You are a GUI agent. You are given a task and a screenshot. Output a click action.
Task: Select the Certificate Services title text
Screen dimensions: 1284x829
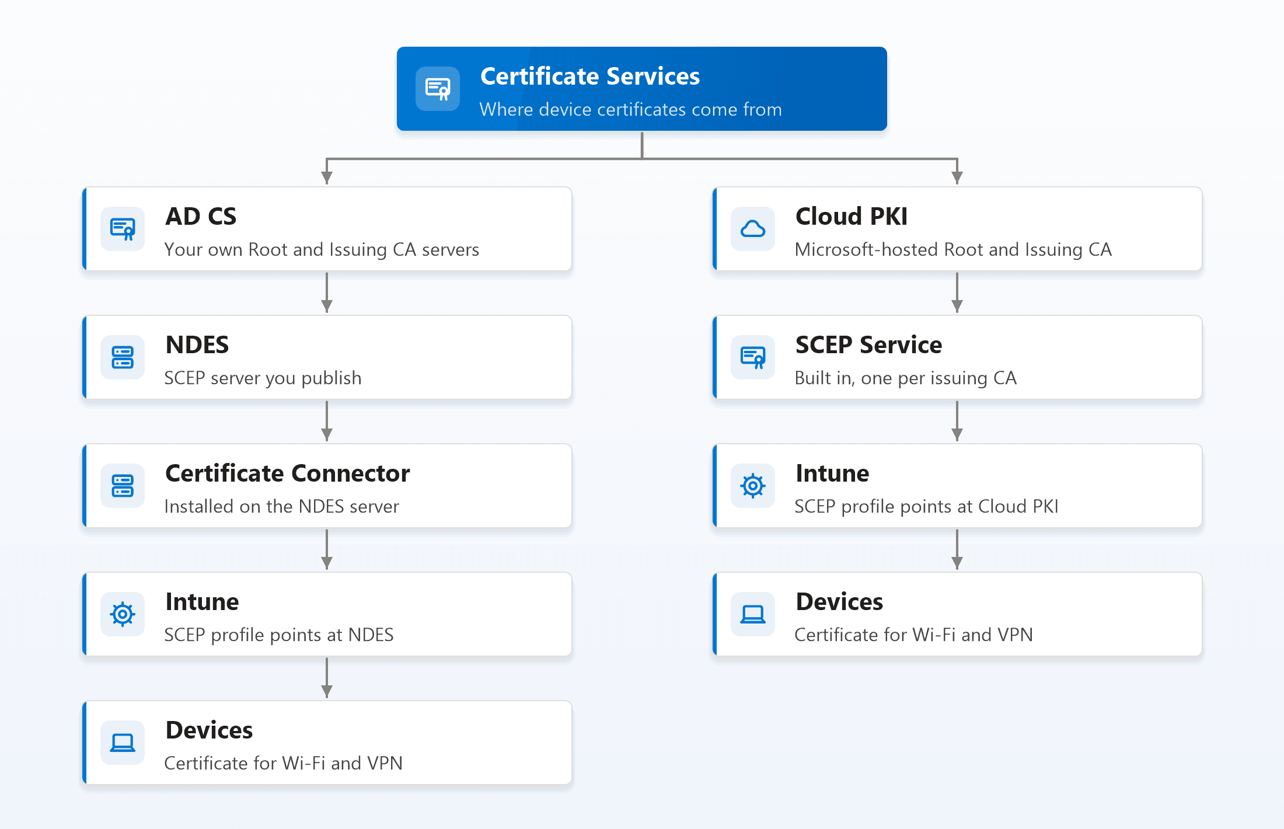click(x=590, y=76)
